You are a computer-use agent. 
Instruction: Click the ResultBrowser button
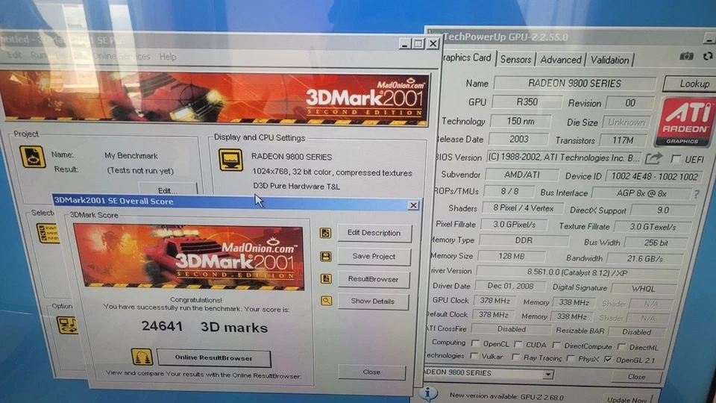(374, 278)
